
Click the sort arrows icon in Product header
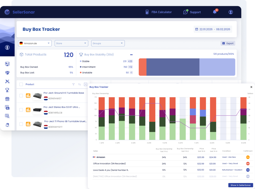click(x=79, y=84)
